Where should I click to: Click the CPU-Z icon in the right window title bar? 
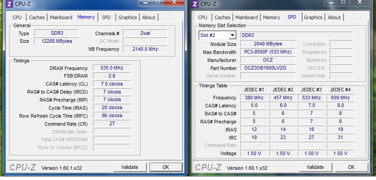click(194, 4)
